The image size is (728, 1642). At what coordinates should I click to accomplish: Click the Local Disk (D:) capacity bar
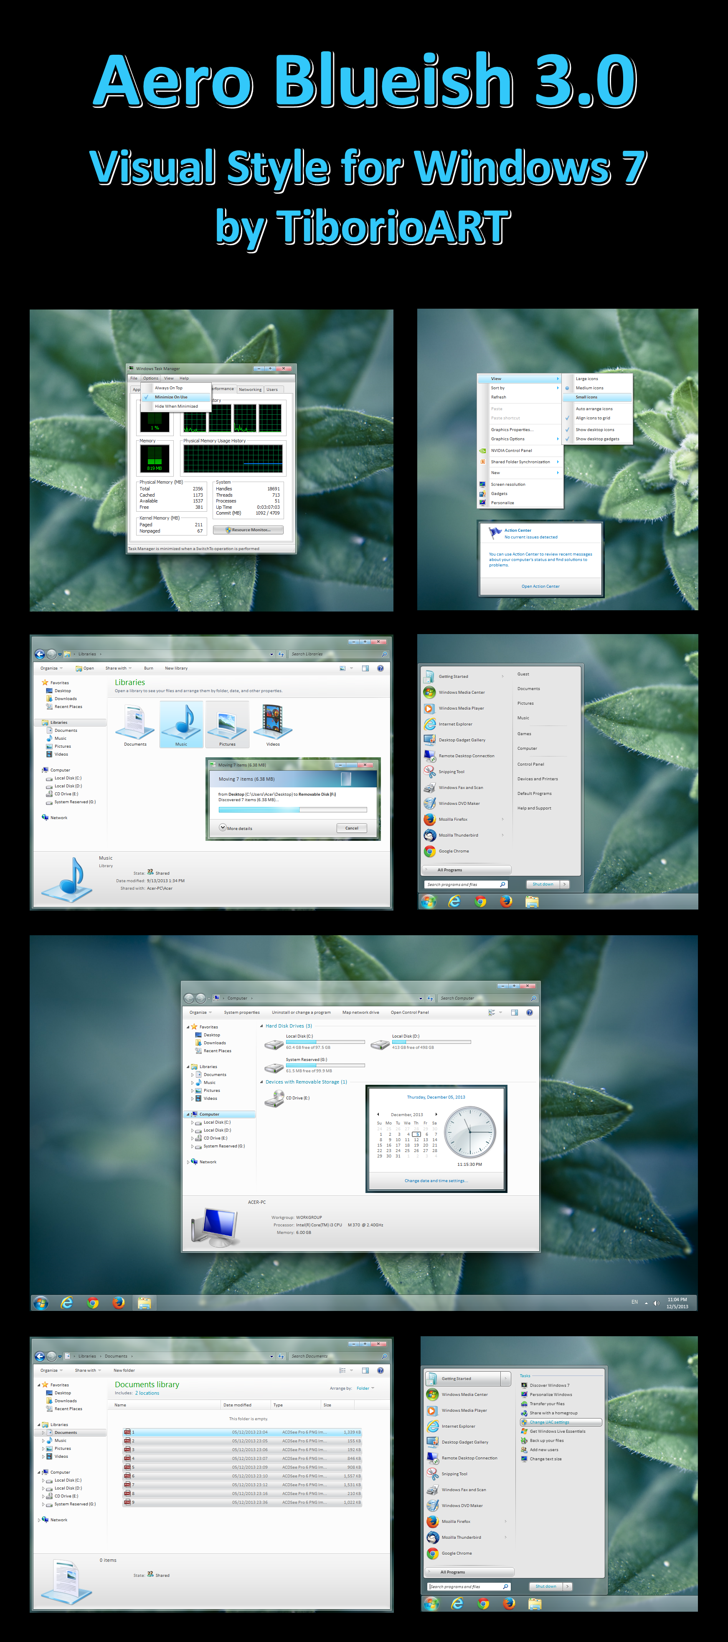(x=431, y=1041)
